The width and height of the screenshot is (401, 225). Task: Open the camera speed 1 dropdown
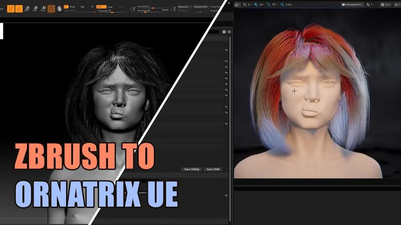point(370,5)
